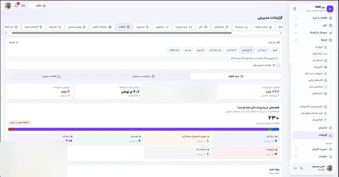Select the خرید قطعه sub-tab

(236, 76)
